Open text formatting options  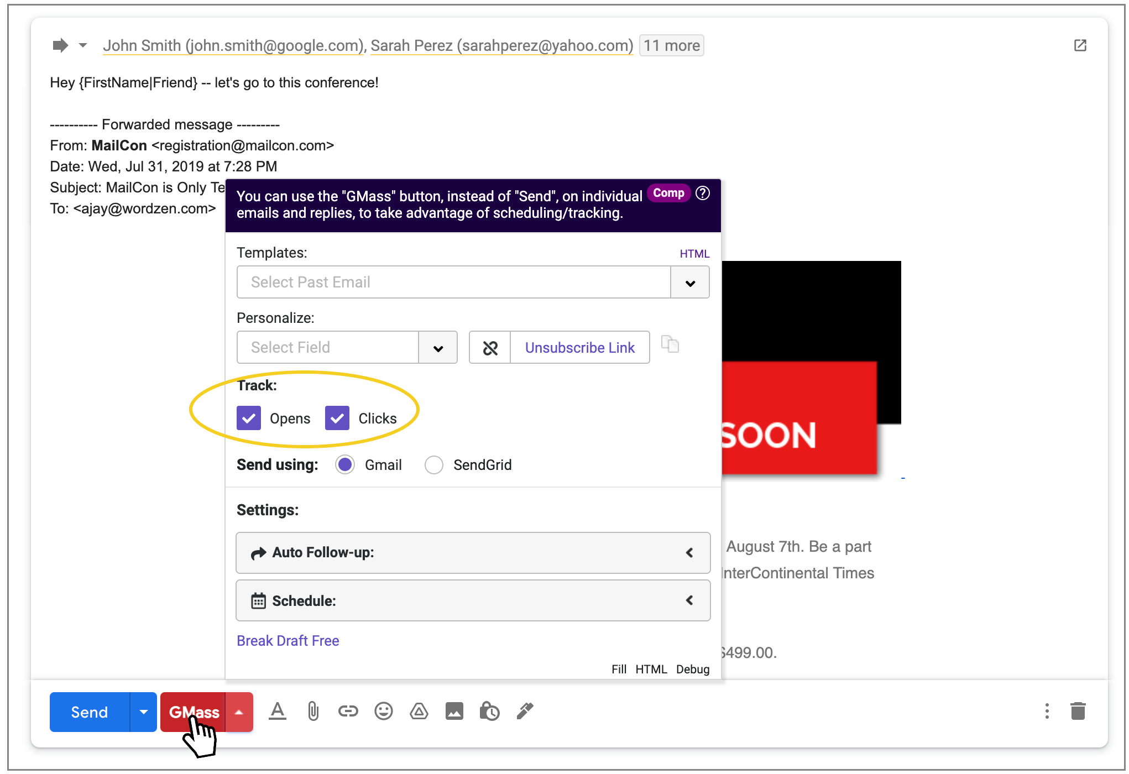click(278, 711)
